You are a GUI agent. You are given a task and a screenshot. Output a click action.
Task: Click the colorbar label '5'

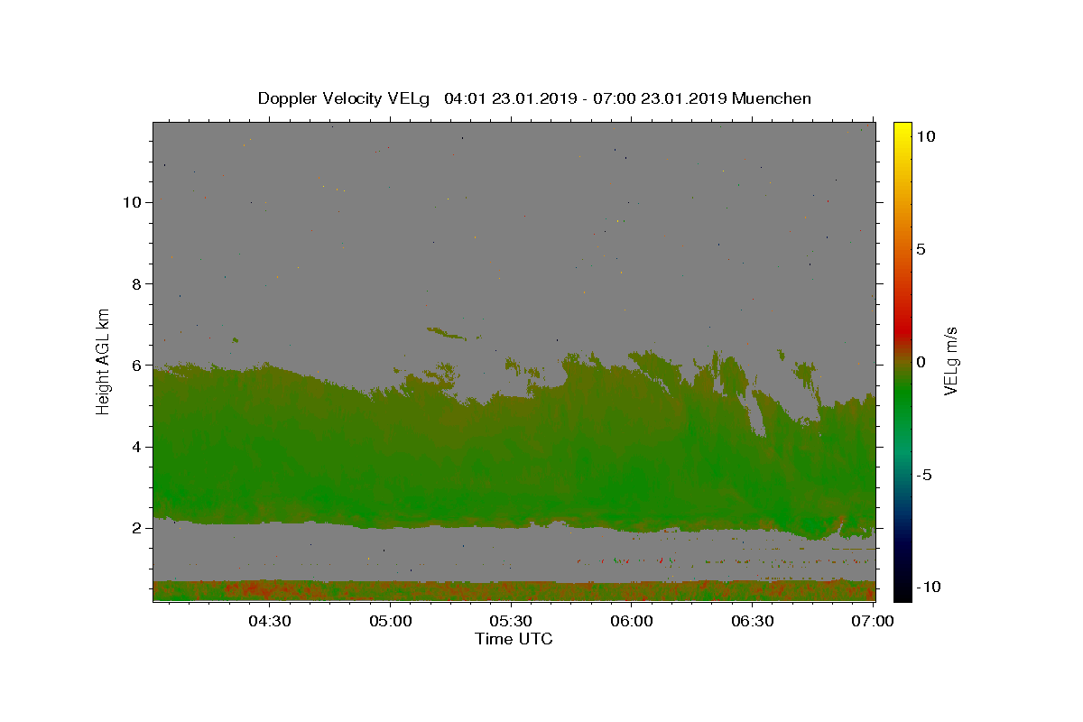tap(921, 249)
